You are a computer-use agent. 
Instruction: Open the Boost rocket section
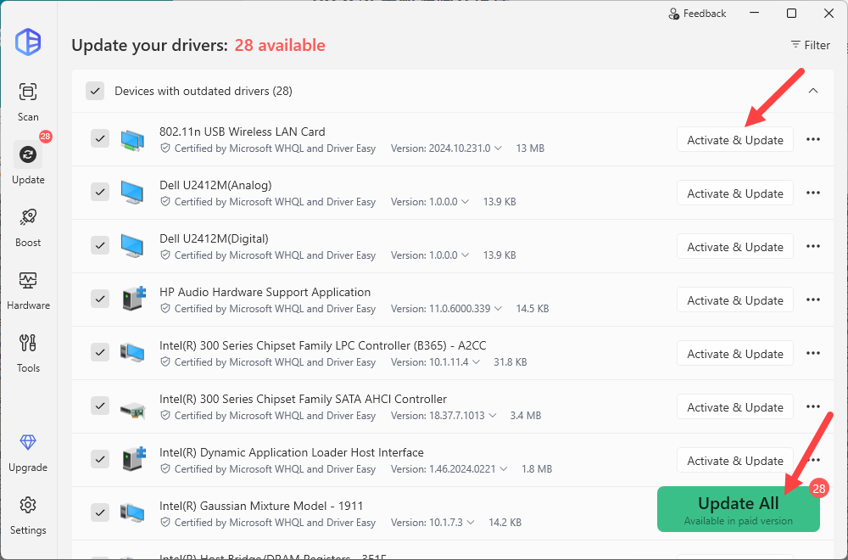click(x=28, y=227)
